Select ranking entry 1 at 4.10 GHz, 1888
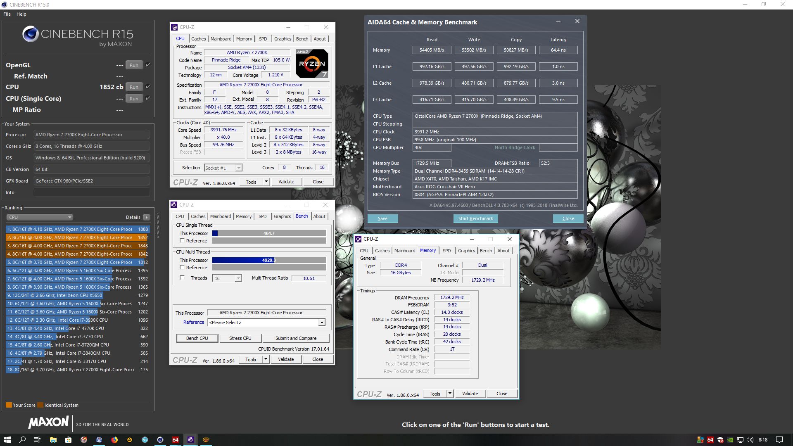This screenshot has width=793, height=446. pos(78,229)
